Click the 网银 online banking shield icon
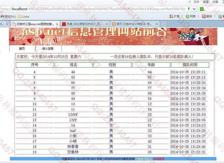 coord(187,16)
